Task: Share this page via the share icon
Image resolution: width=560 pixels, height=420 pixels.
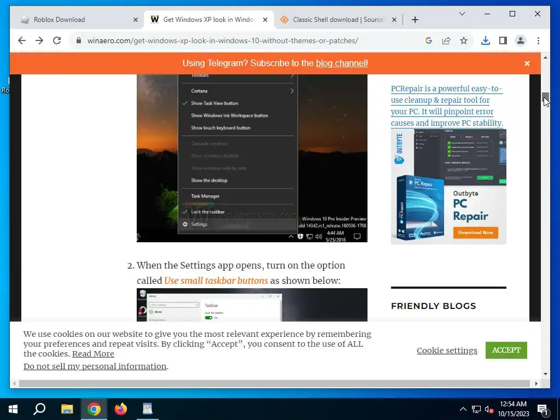Action: (446, 40)
